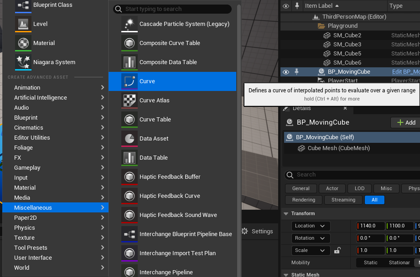Click Interchange Blueprint Pipeline Base icon
This screenshot has width=420, height=277.
(130, 234)
